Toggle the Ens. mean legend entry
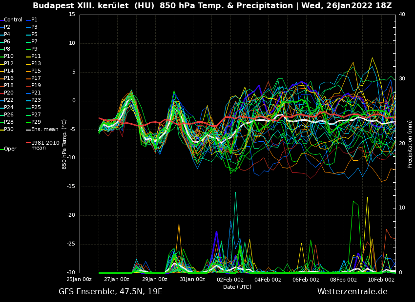 (44, 130)
